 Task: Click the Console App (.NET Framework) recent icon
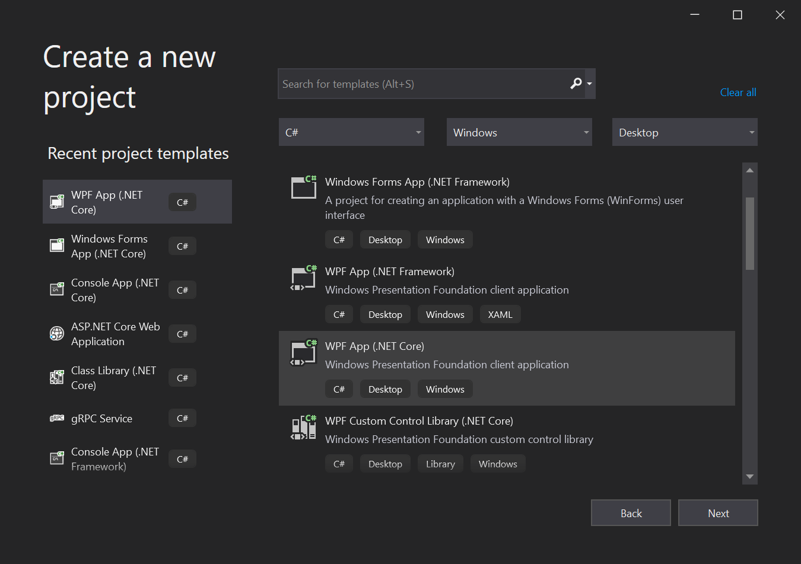(57, 458)
